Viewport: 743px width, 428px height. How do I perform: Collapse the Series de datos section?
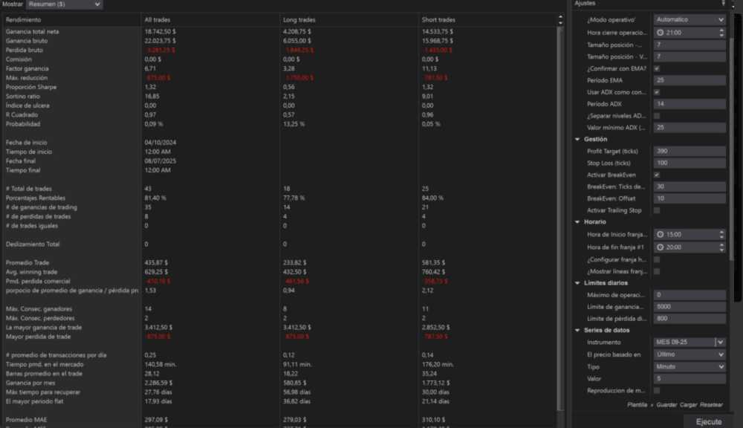(577, 331)
